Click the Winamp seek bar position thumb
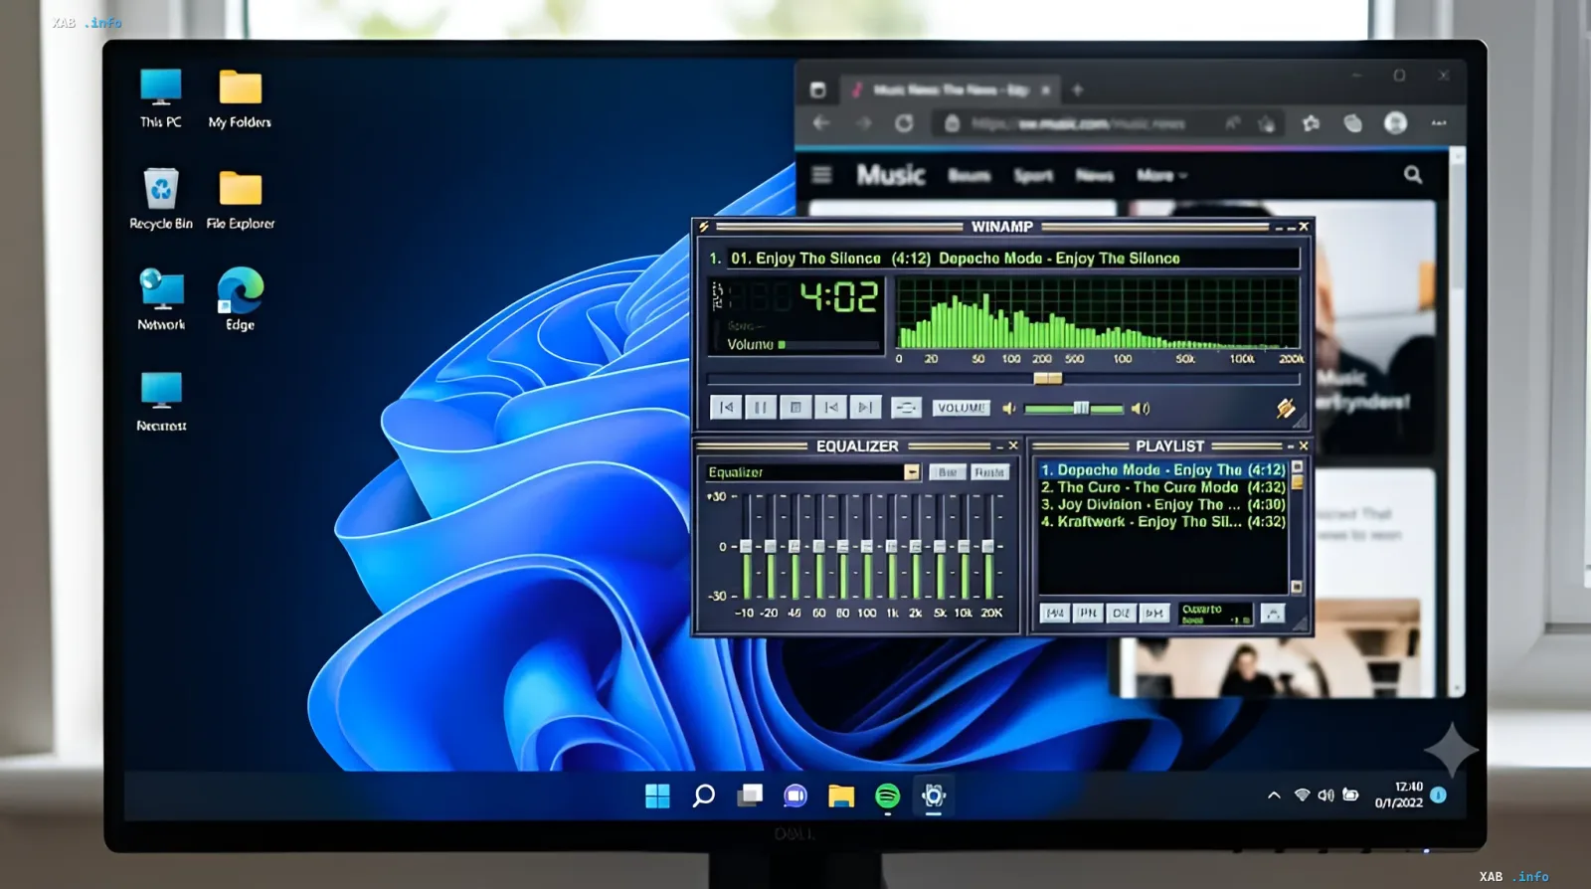The height and width of the screenshot is (889, 1591). point(1048,379)
